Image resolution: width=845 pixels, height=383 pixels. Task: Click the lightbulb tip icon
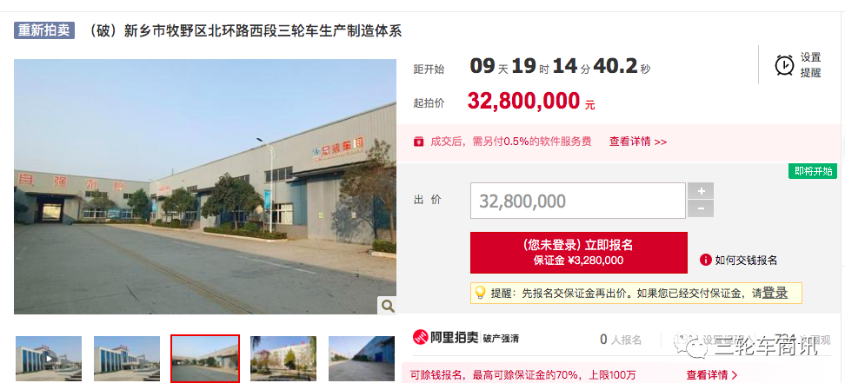point(480,293)
